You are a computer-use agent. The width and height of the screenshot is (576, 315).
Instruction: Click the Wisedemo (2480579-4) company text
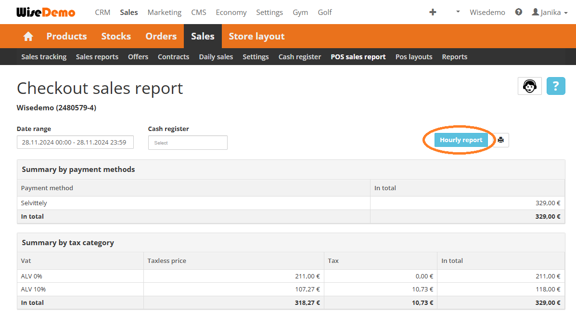tap(57, 108)
